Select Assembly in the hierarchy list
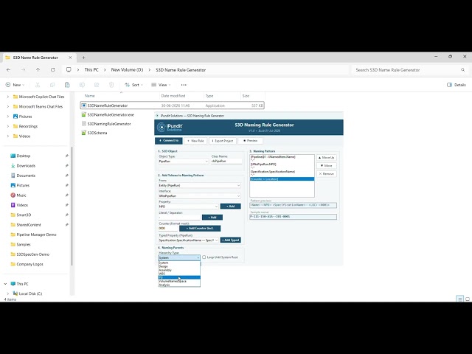The height and width of the screenshot is (354, 472). pos(179,270)
